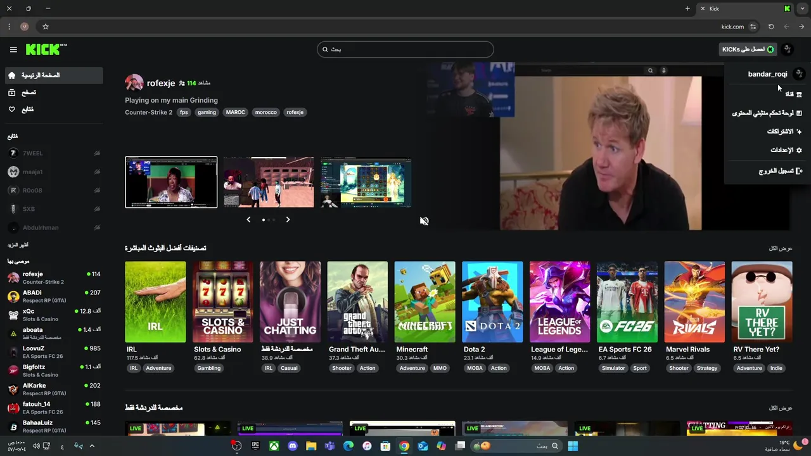
Task: Select the second featured stream thumbnail
Action: click(269, 182)
